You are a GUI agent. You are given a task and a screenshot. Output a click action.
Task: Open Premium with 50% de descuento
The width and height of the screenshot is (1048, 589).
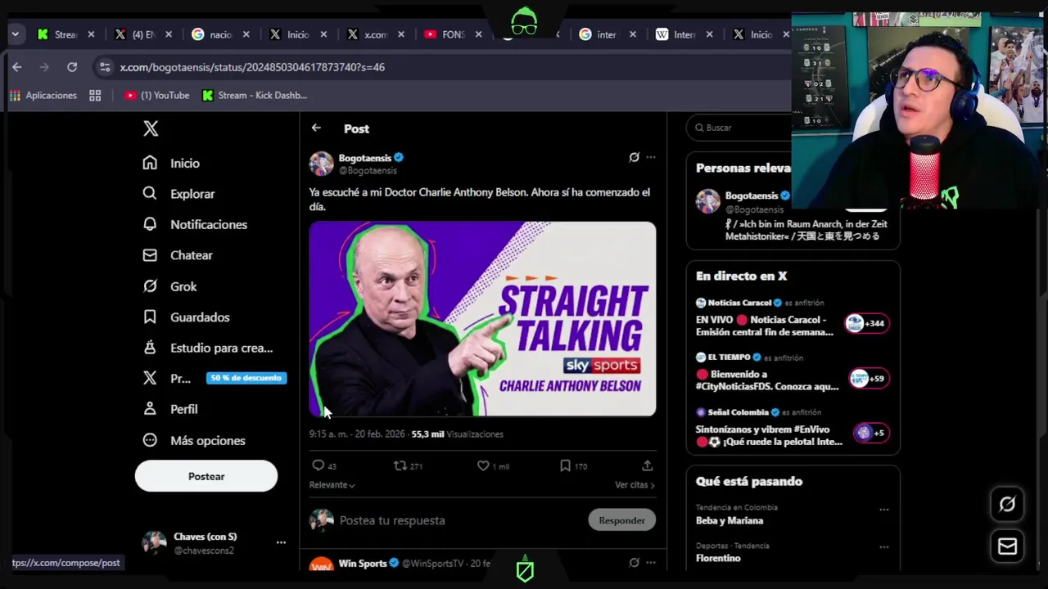215,378
